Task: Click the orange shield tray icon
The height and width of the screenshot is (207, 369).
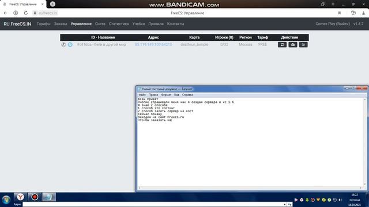Action: pyautogui.click(x=318, y=200)
